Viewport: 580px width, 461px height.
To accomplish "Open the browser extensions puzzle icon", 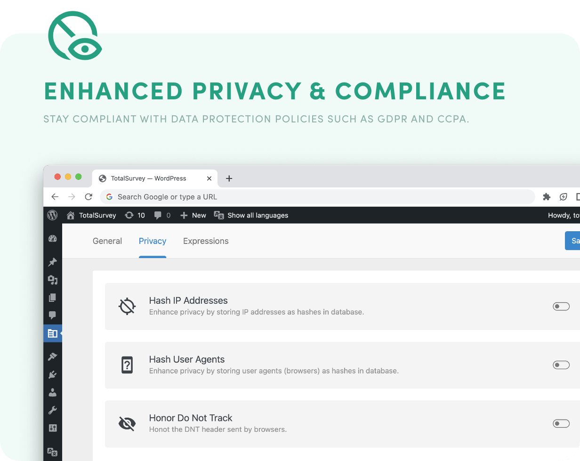I will pos(547,197).
